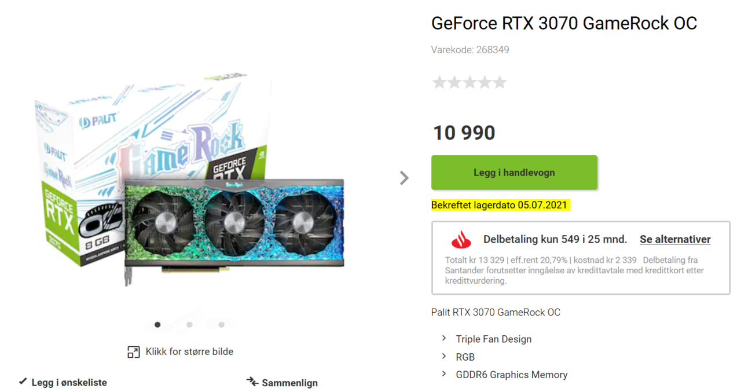Expand the Triple Fan Design chevron

[444, 338]
